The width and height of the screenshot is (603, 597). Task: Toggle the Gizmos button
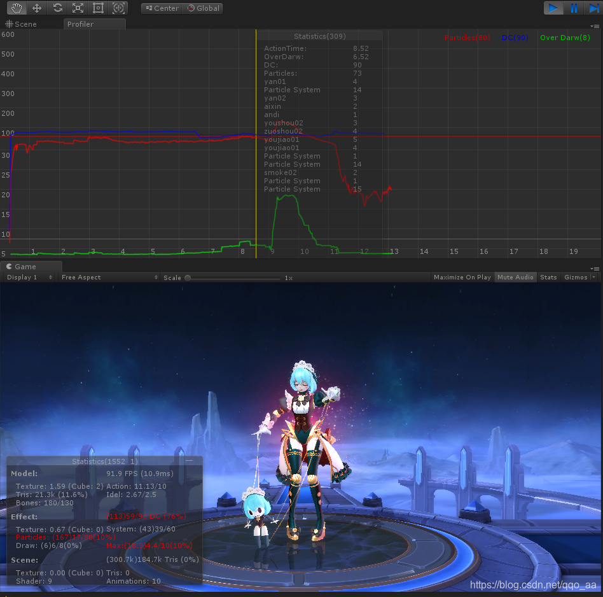(x=576, y=277)
